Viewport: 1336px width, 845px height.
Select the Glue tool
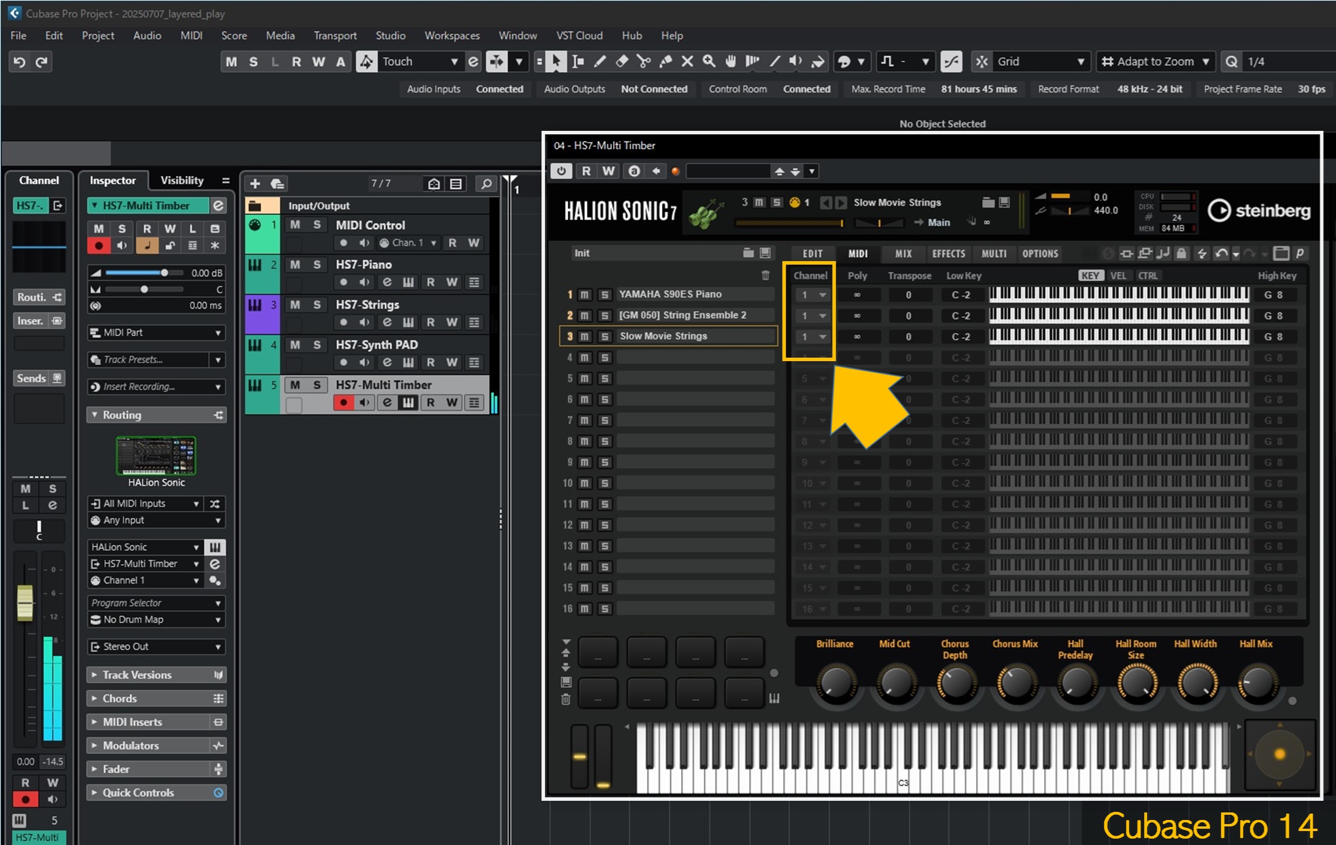tap(665, 62)
